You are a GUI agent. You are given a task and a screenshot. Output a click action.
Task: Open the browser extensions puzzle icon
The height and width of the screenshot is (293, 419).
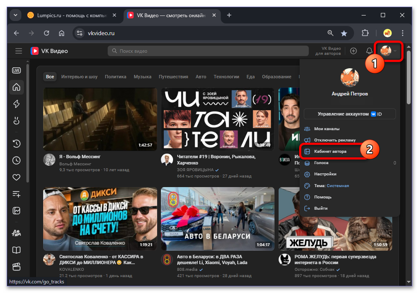pyautogui.click(x=365, y=33)
